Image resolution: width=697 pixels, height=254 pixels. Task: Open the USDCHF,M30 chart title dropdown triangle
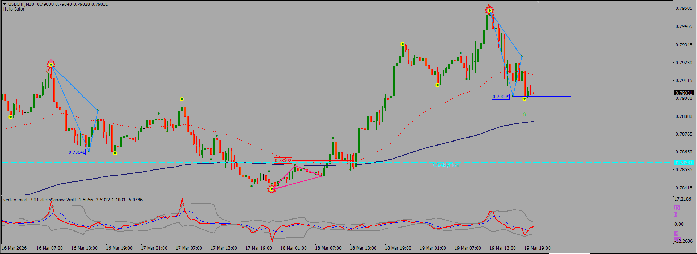5,4
